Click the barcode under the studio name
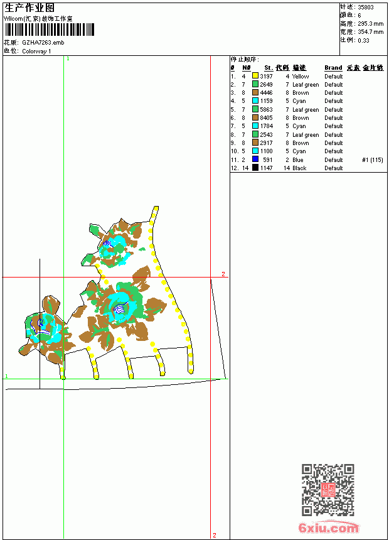 coord(50,30)
